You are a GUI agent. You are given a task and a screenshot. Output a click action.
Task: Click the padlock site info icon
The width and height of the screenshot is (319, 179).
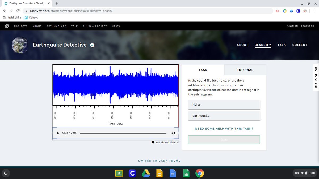(x=26, y=11)
